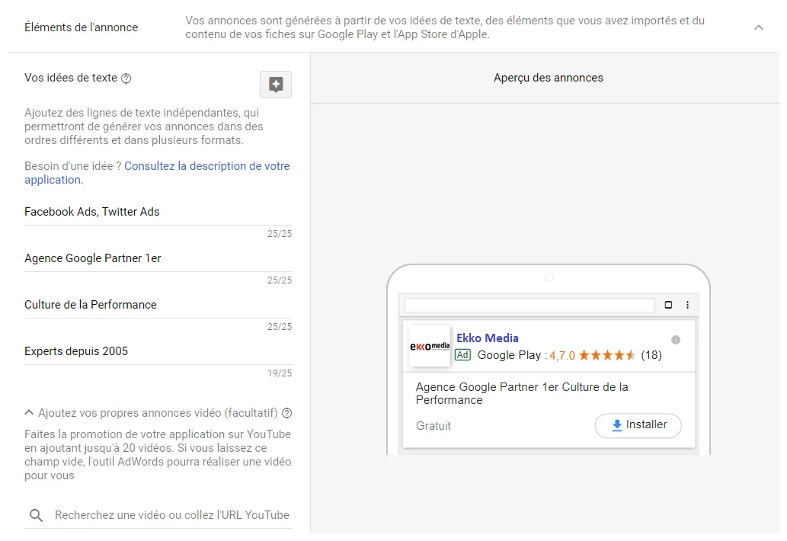Edit the "Facebook Ads, Twitter Ads" text line

pos(91,212)
